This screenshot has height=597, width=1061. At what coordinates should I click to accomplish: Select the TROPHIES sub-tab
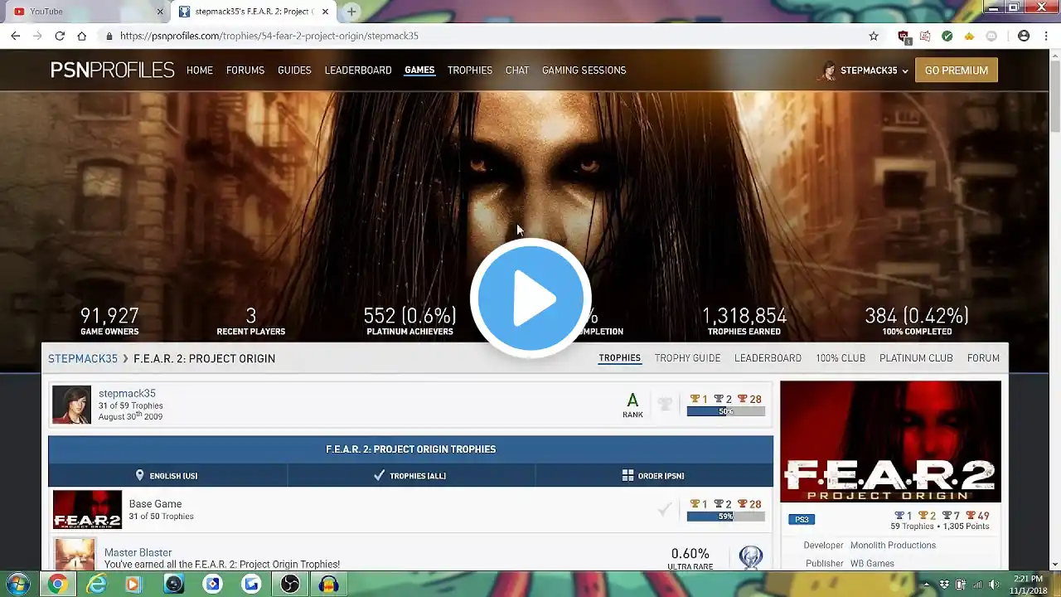(620, 358)
